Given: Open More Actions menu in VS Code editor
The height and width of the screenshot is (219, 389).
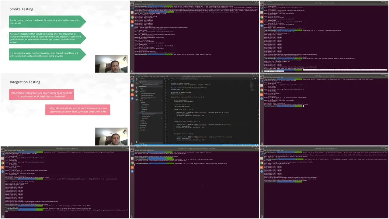Looking at the screenshot, I should pos(258,79).
